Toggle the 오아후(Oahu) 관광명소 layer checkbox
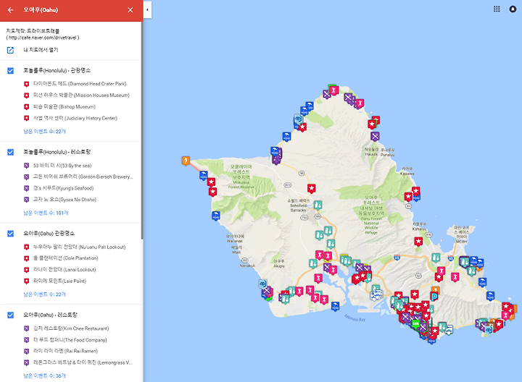 [11, 234]
